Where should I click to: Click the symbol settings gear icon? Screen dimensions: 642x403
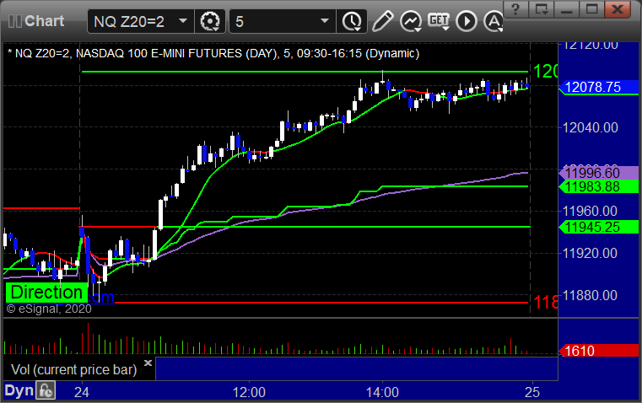click(x=209, y=21)
